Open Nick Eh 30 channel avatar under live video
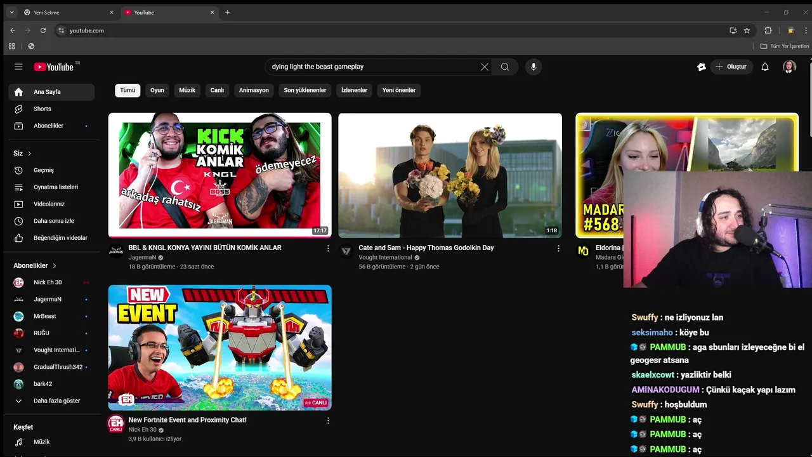This screenshot has width=812, height=457. click(116, 423)
